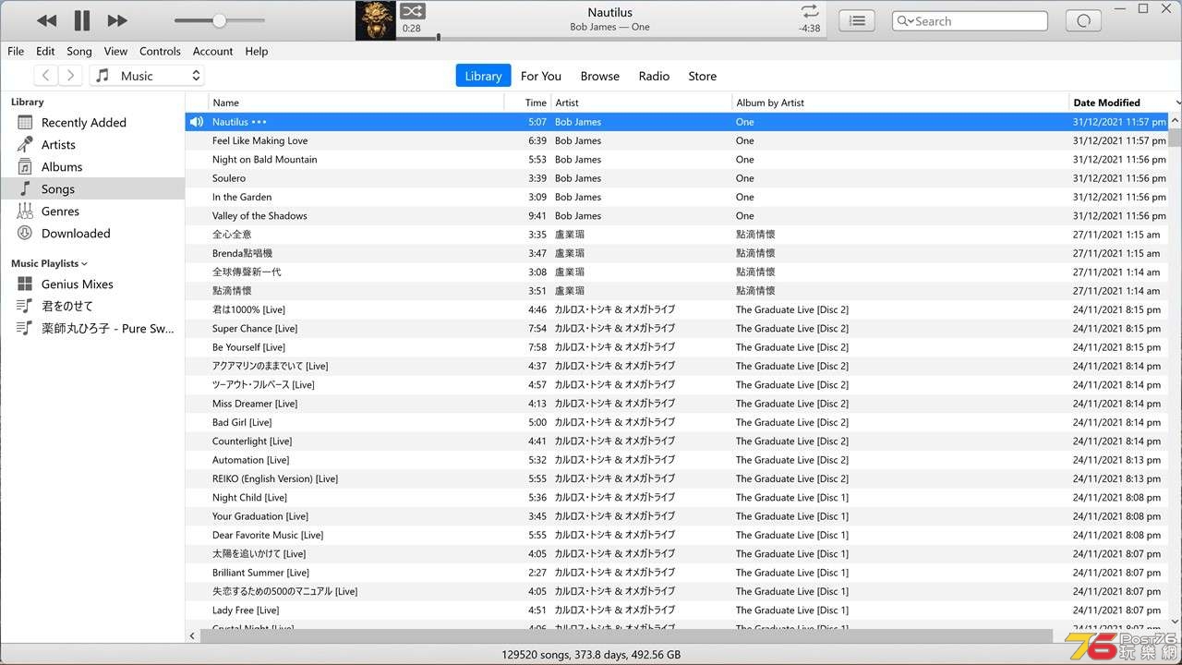Switch to the Browse tab
The height and width of the screenshot is (665, 1182).
[x=600, y=76]
